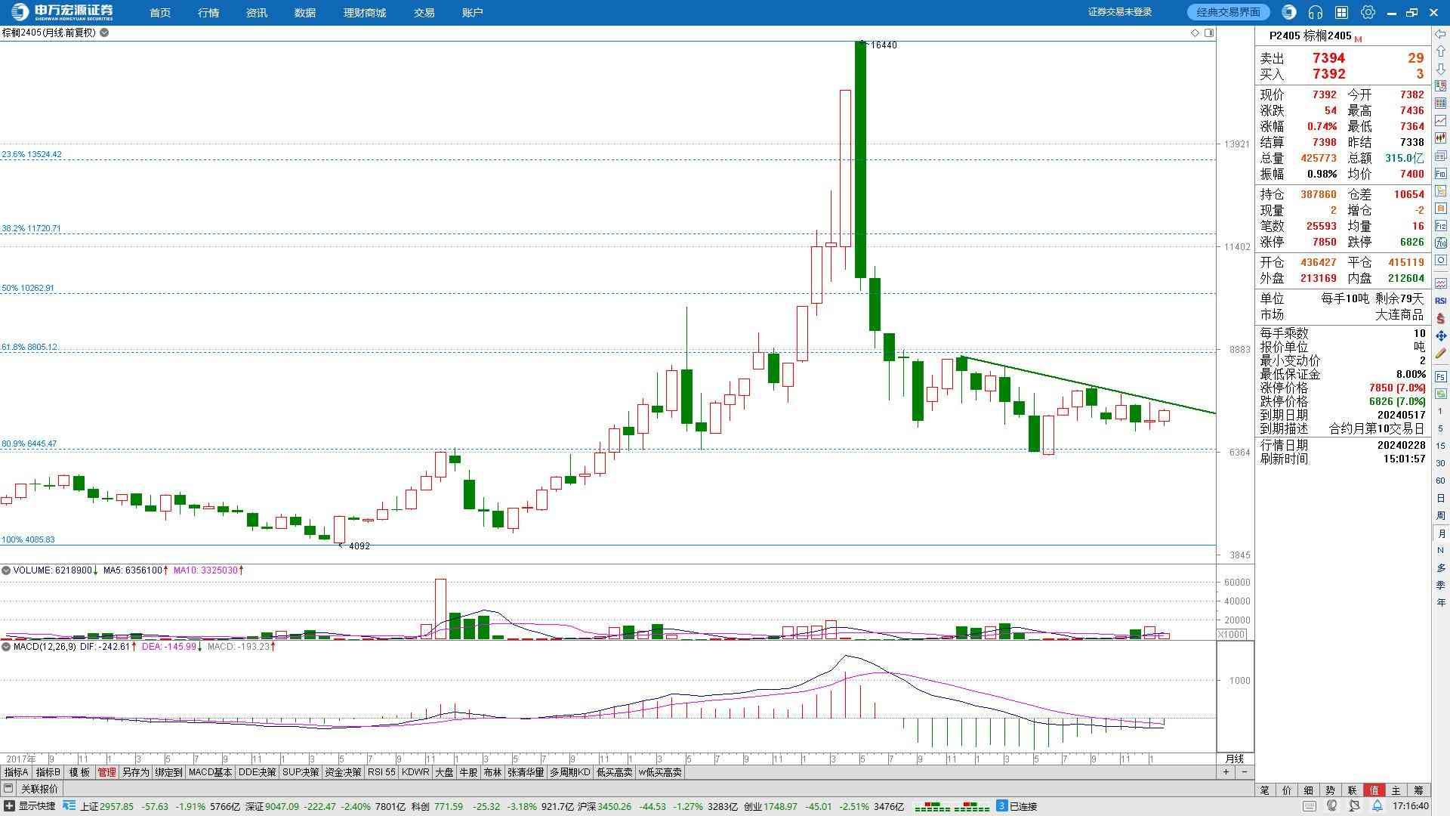Open the four-square grid layout icon
The height and width of the screenshot is (816, 1450).
point(1341,12)
